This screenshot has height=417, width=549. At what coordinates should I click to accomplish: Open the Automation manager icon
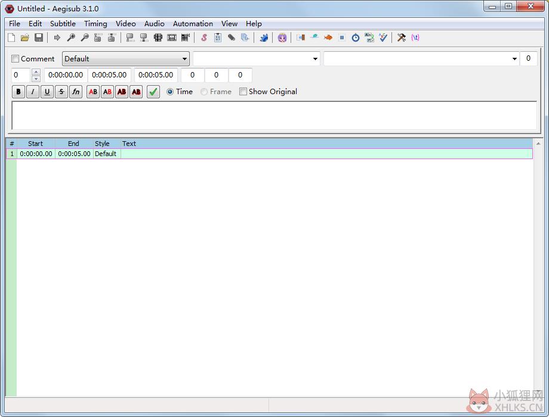tap(264, 38)
